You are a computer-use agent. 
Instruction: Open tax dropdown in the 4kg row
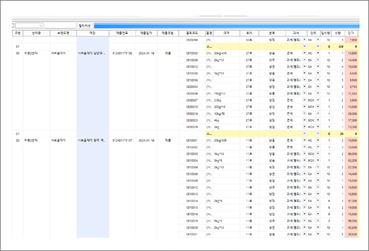tap(304, 120)
